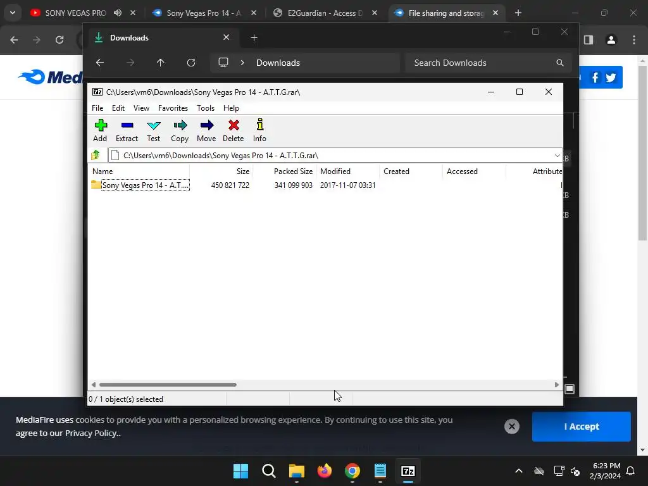Dismiss the cookie banner with X
This screenshot has width=648, height=486.
pyautogui.click(x=511, y=427)
